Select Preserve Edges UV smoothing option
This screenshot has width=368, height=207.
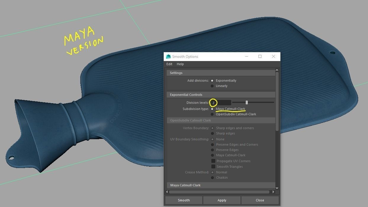pos(212,150)
